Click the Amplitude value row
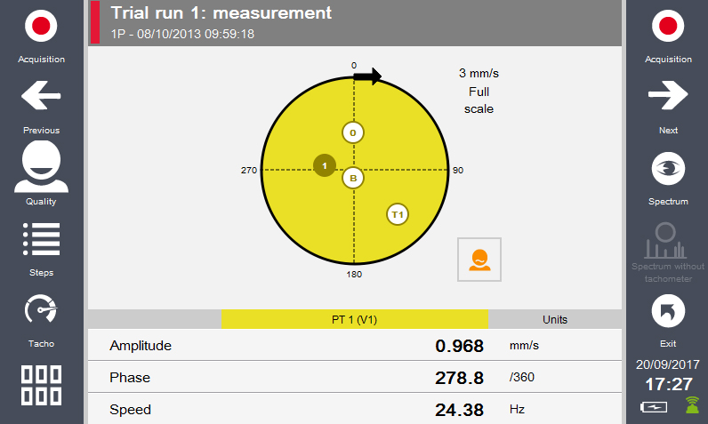This screenshot has height=424, width=708. pyautogui.click(x=355, y=346)
